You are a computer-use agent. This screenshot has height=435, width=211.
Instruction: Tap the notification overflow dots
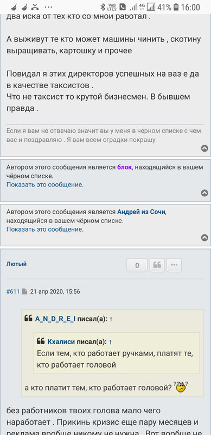coord(48,7)
